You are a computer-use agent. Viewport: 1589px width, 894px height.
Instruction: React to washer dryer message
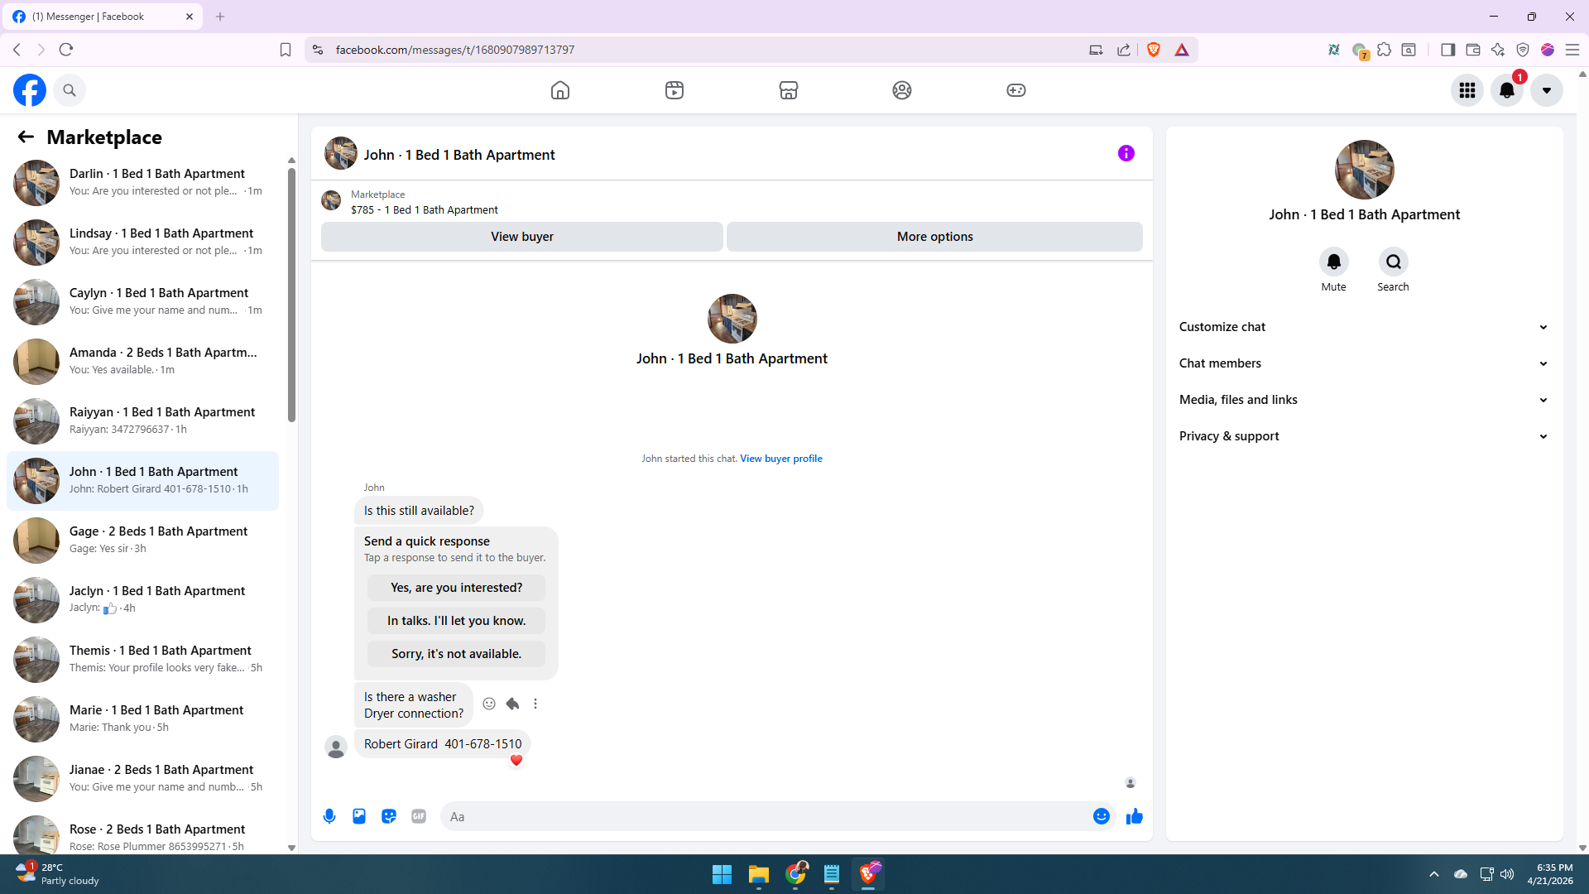[x=489, y=704]
